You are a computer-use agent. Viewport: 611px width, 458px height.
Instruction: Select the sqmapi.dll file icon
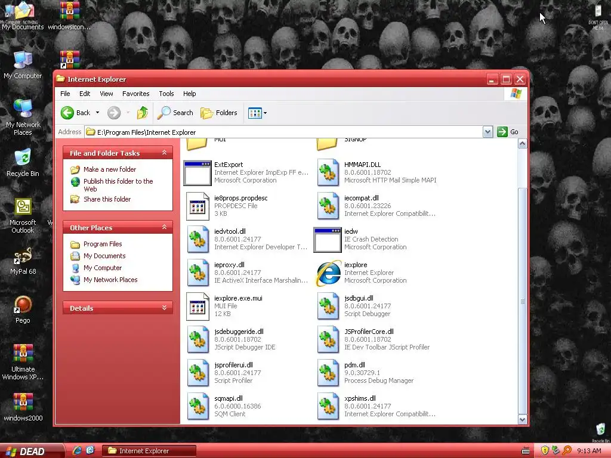click(198, 406)
